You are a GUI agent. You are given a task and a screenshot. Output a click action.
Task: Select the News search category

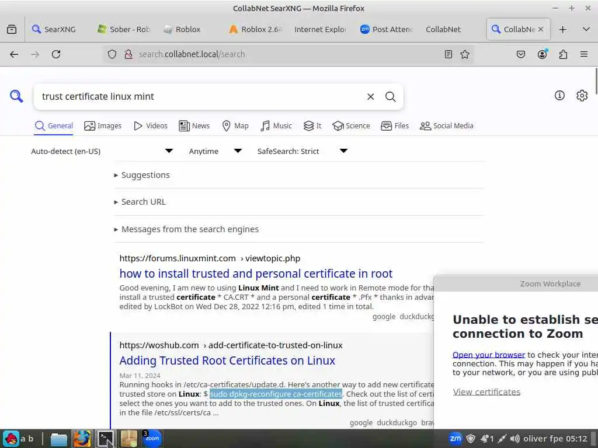tap(194, 126)
